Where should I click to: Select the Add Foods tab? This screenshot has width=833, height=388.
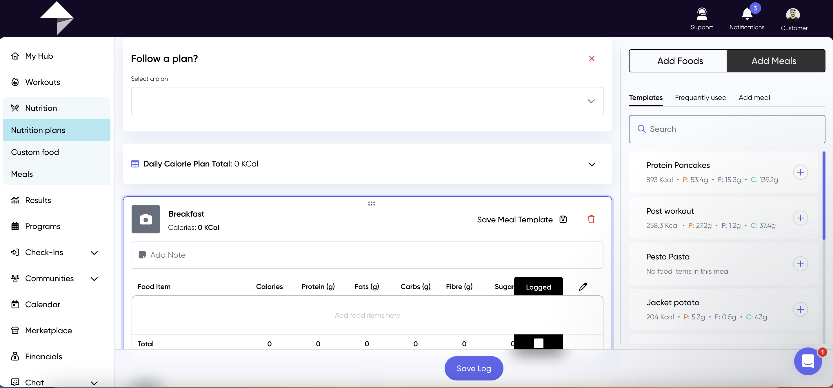pos(678,61)
